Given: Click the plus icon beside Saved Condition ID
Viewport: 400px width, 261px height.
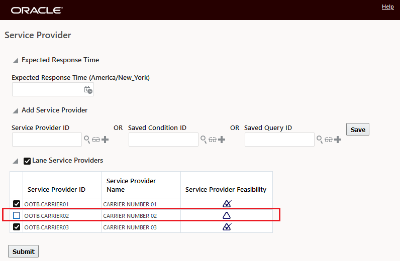Looking at the screenshot, I should (222, 140).
